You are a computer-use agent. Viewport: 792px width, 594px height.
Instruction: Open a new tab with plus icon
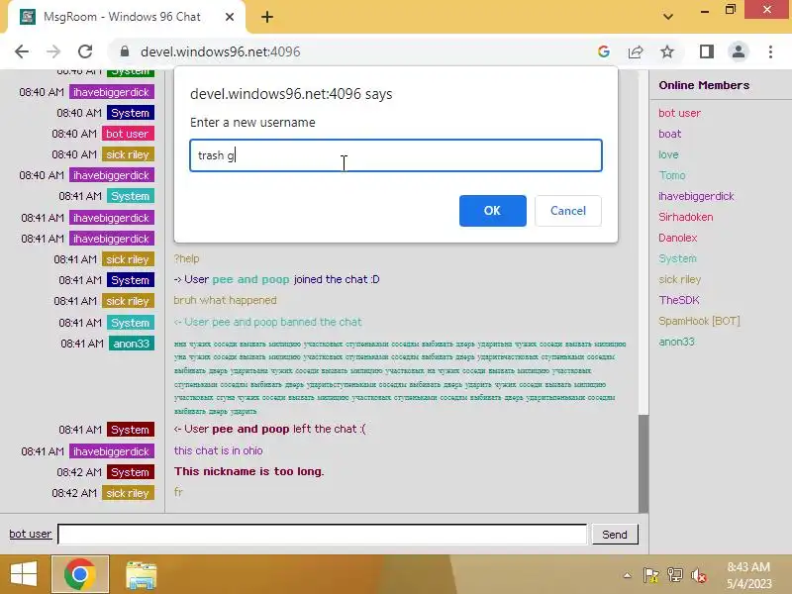pos(267,17)
